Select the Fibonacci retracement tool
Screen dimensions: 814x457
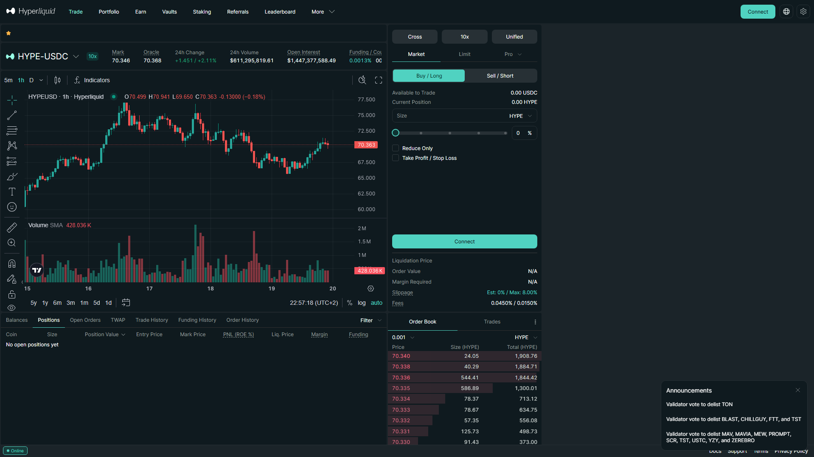[12, 131]
